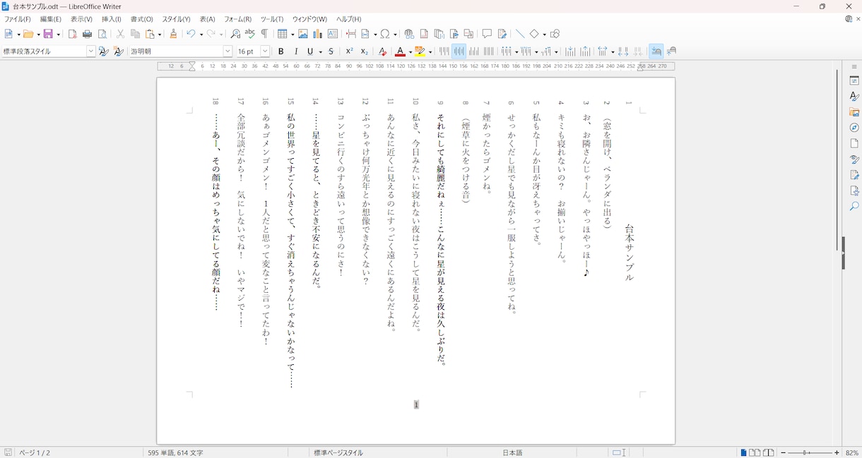Expand the font name dropdown
862x458 pixels.
(228, 52)
